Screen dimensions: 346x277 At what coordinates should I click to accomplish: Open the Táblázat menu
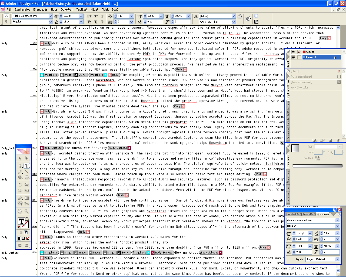pos(82,9)
